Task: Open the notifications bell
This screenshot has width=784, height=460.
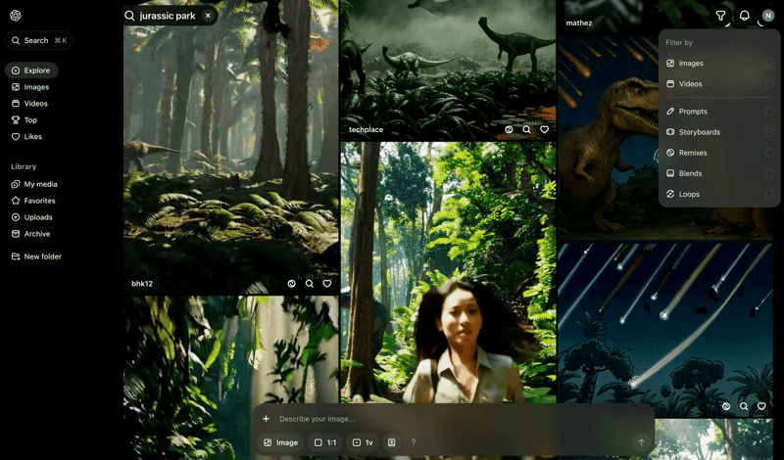Action: tap(744, 16)
